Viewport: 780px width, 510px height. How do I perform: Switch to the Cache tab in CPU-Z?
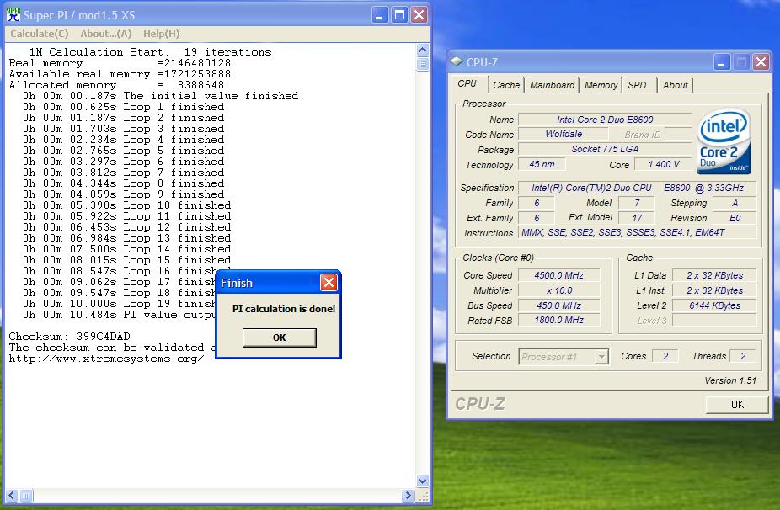[506, 85]
